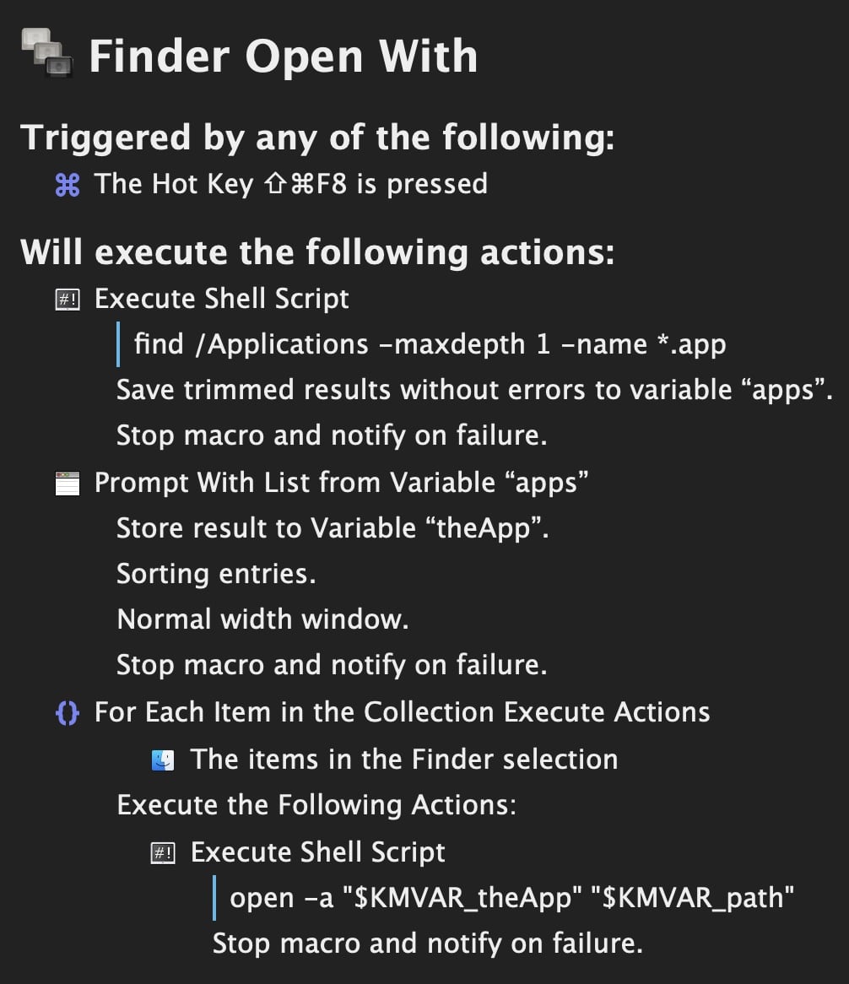Click the Normal width window option text

tap(262, 619)
